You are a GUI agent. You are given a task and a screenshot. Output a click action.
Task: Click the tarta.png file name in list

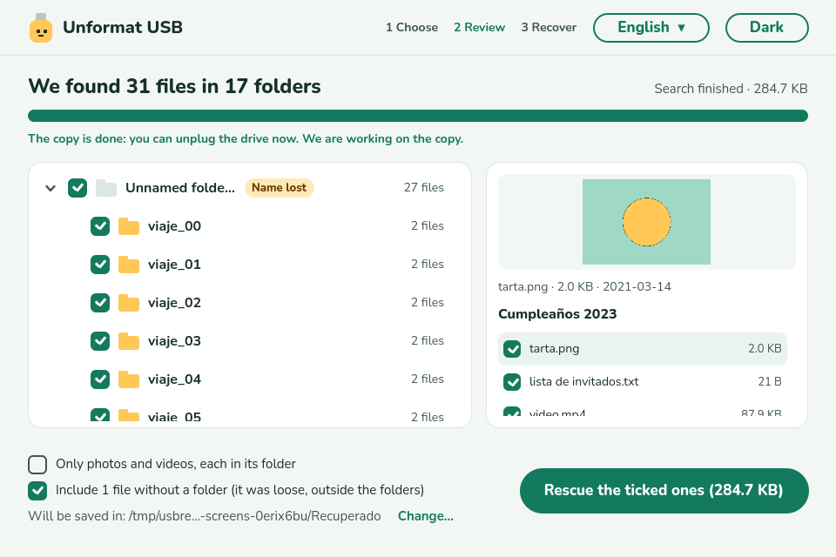(554, 349)
